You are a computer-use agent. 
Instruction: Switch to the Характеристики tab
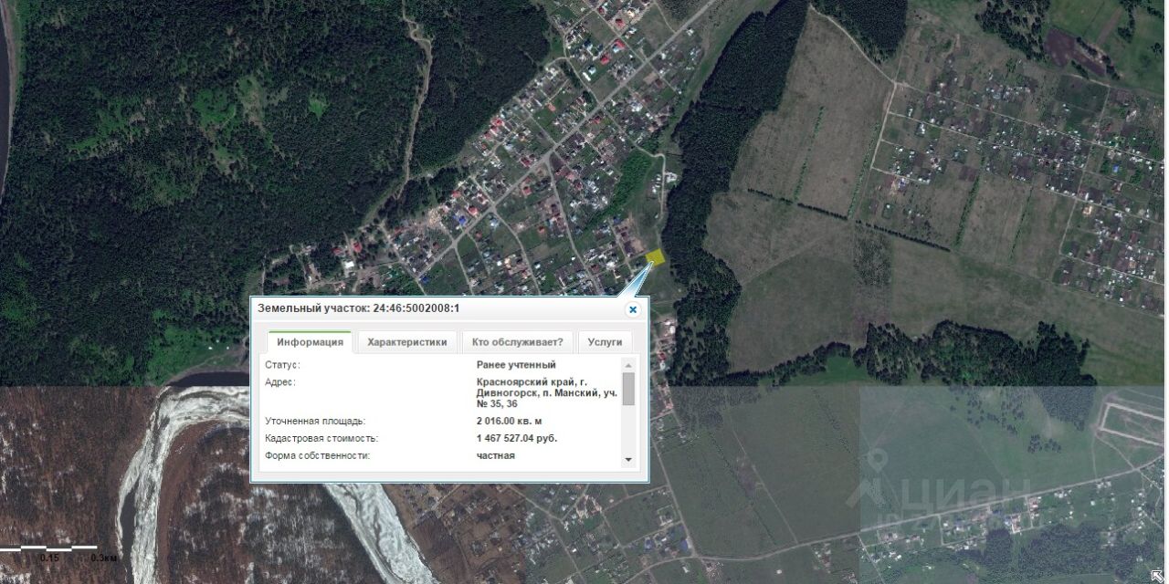(407, 342)
